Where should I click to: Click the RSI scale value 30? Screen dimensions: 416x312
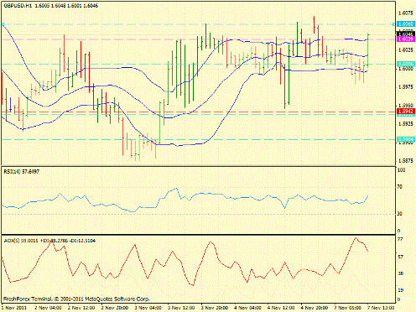400,214
